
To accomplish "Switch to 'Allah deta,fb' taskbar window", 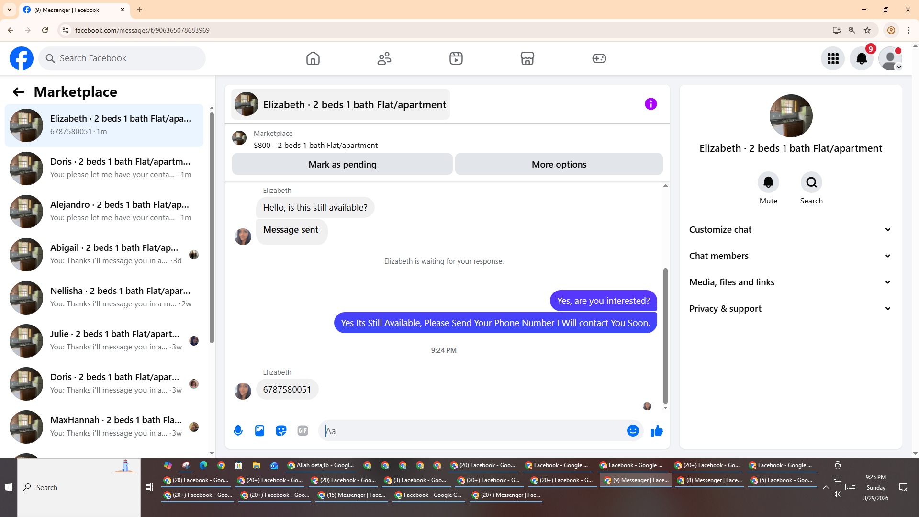I will coord(320,465).
